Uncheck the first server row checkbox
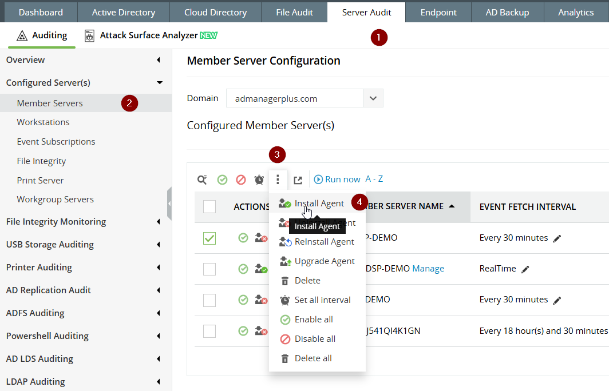 [x=209, y=238]
